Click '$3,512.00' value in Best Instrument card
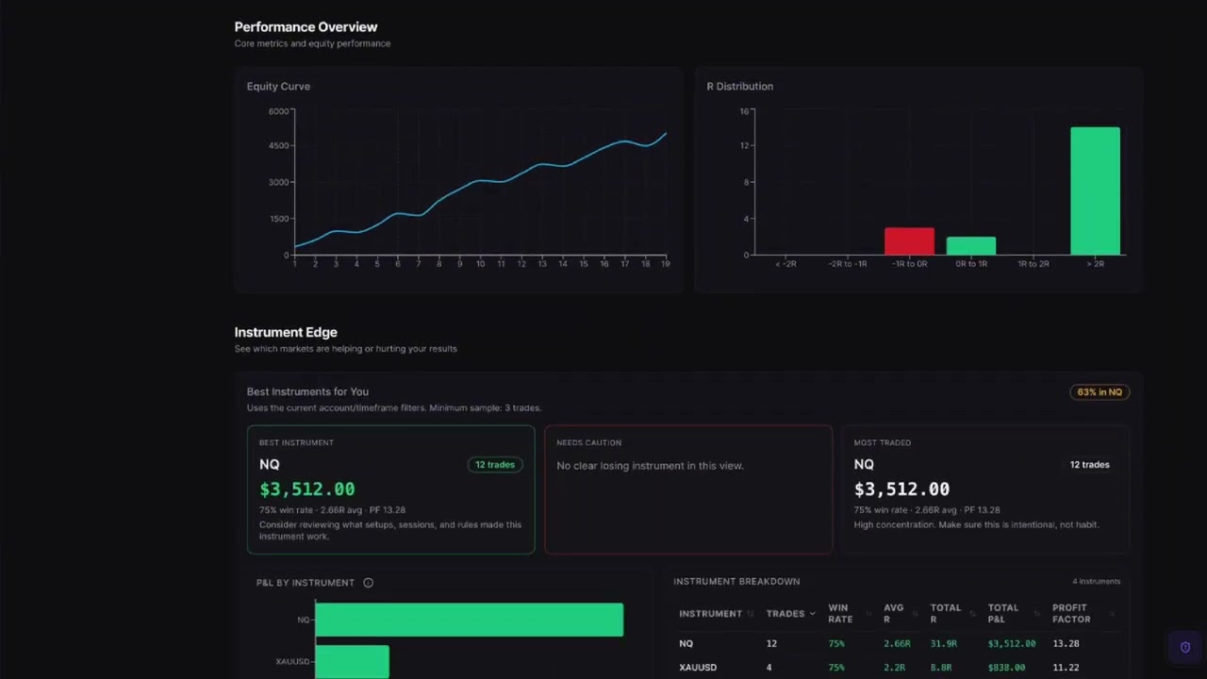The width and height of the screenshot is (1207, 679). coord(307,489)
